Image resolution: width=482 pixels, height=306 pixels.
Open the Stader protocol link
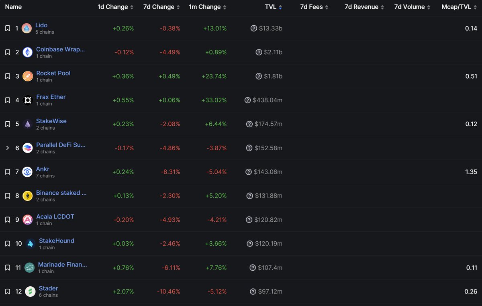coord(49,288)
